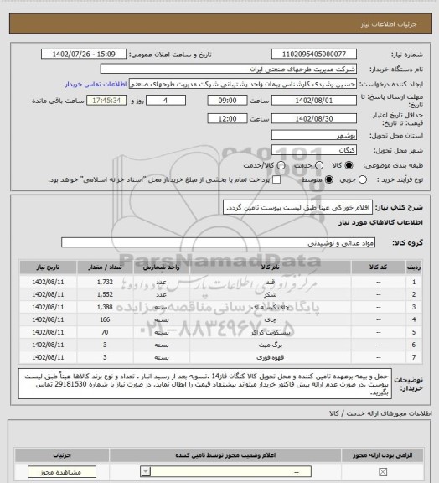Toggle the mandatory license checkbox
The image size is (439, 483).
point(383,471)
